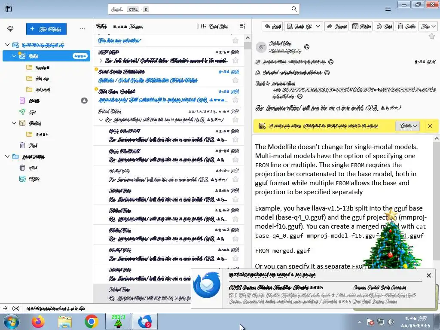This screenshot has width=440, height=330.
Task: Star the collapsed 'Embedded tables' thread message
Action: coord(235,60)
